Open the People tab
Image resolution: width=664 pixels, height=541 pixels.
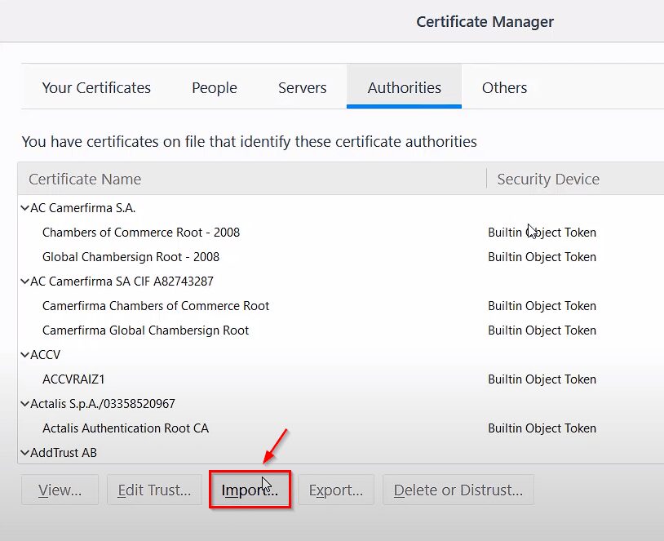pos(215,87)
